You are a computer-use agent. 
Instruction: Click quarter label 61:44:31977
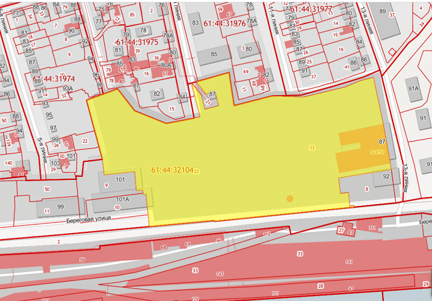[311, 9]
